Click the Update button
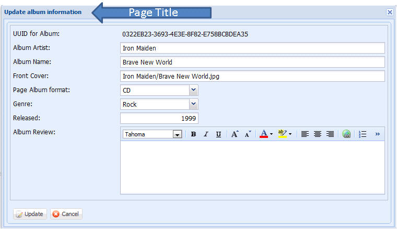Screen dimensions: 397x229 pos(30,214)
